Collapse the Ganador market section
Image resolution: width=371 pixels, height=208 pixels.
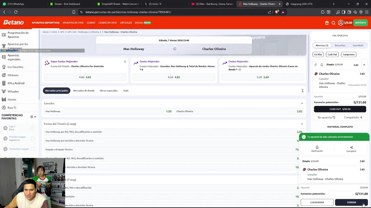pyautogui.click(x=302, y=103)
